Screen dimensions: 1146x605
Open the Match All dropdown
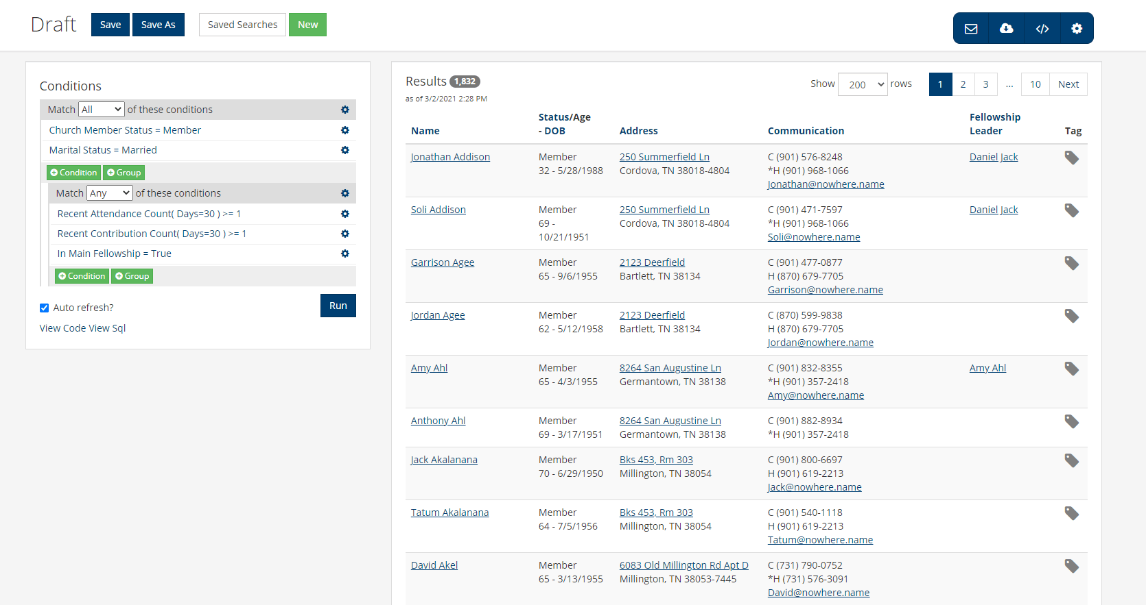[102, 110]
